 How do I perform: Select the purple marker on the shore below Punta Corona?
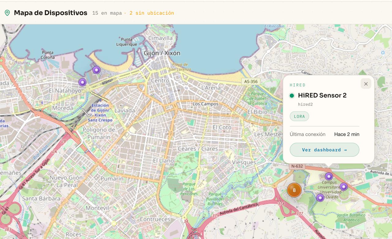[96, 70]
